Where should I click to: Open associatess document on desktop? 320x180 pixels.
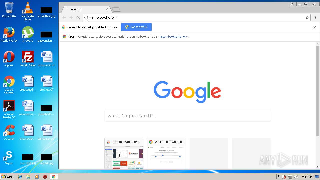(27, 108)
